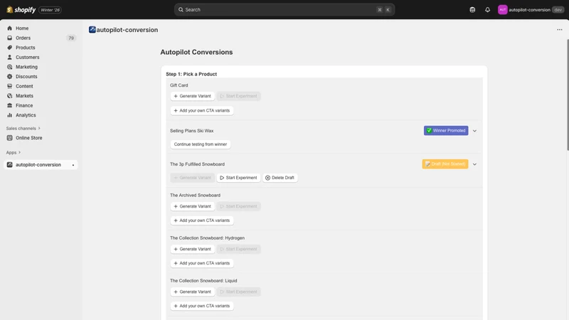Generate Variant for Collection Snowboard: Liquid
This screenshot has height=320, width=569.
coord(192,292)
